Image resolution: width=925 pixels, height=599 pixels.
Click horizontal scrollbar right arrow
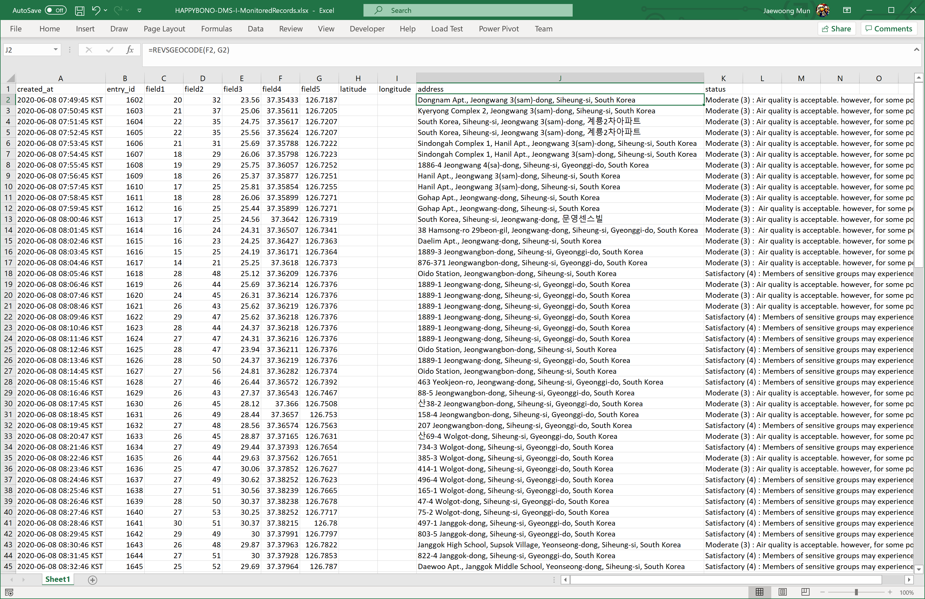[908, 580]
